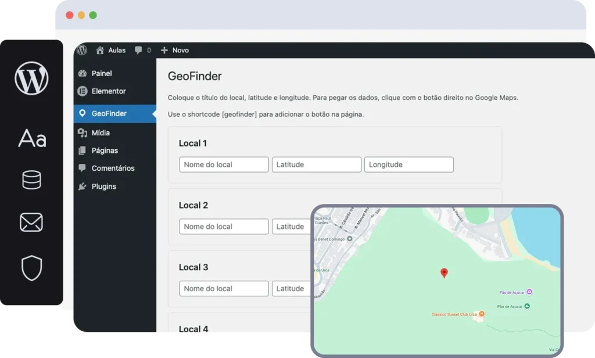Focus Local 3 Latitude field
The width and height of the screenshot is (595, 358).
292,288
